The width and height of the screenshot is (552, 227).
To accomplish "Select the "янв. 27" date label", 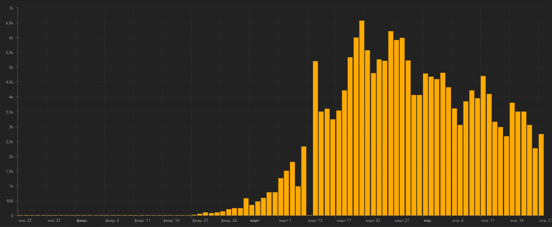I will click(54, 221).
